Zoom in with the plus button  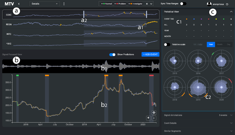pyautogui.click(x=148, y=118)
